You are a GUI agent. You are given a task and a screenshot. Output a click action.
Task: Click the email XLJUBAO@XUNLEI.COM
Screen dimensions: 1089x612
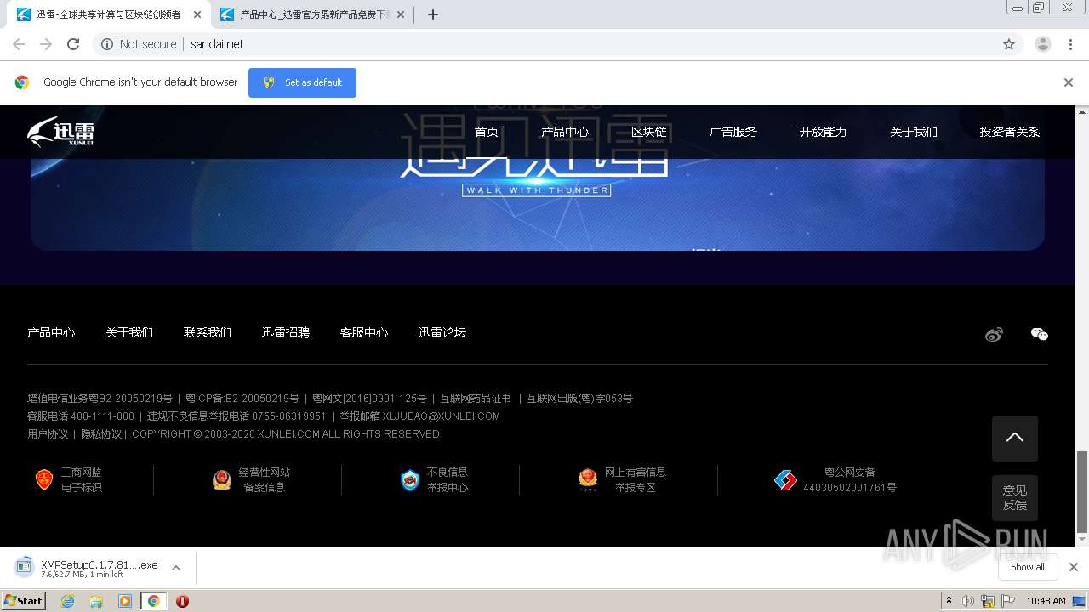click(x=442, y=416)
